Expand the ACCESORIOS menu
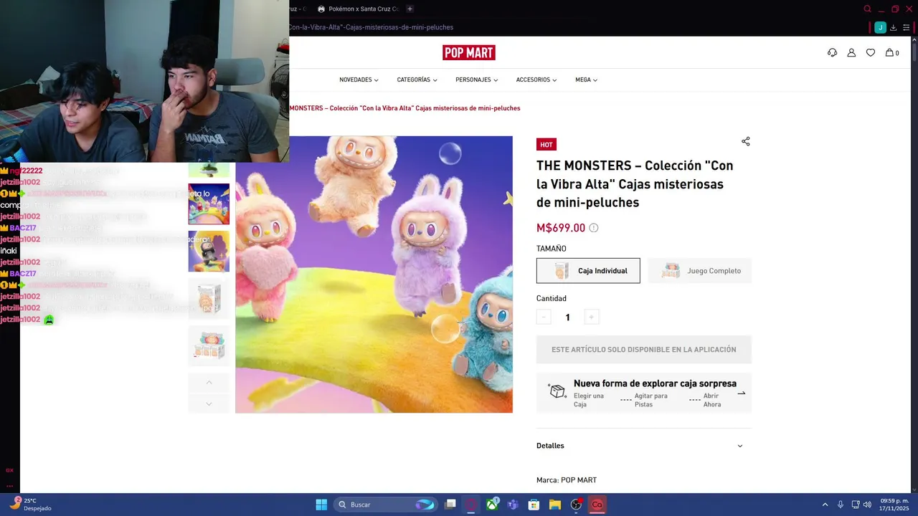 (x=536, y=80)
